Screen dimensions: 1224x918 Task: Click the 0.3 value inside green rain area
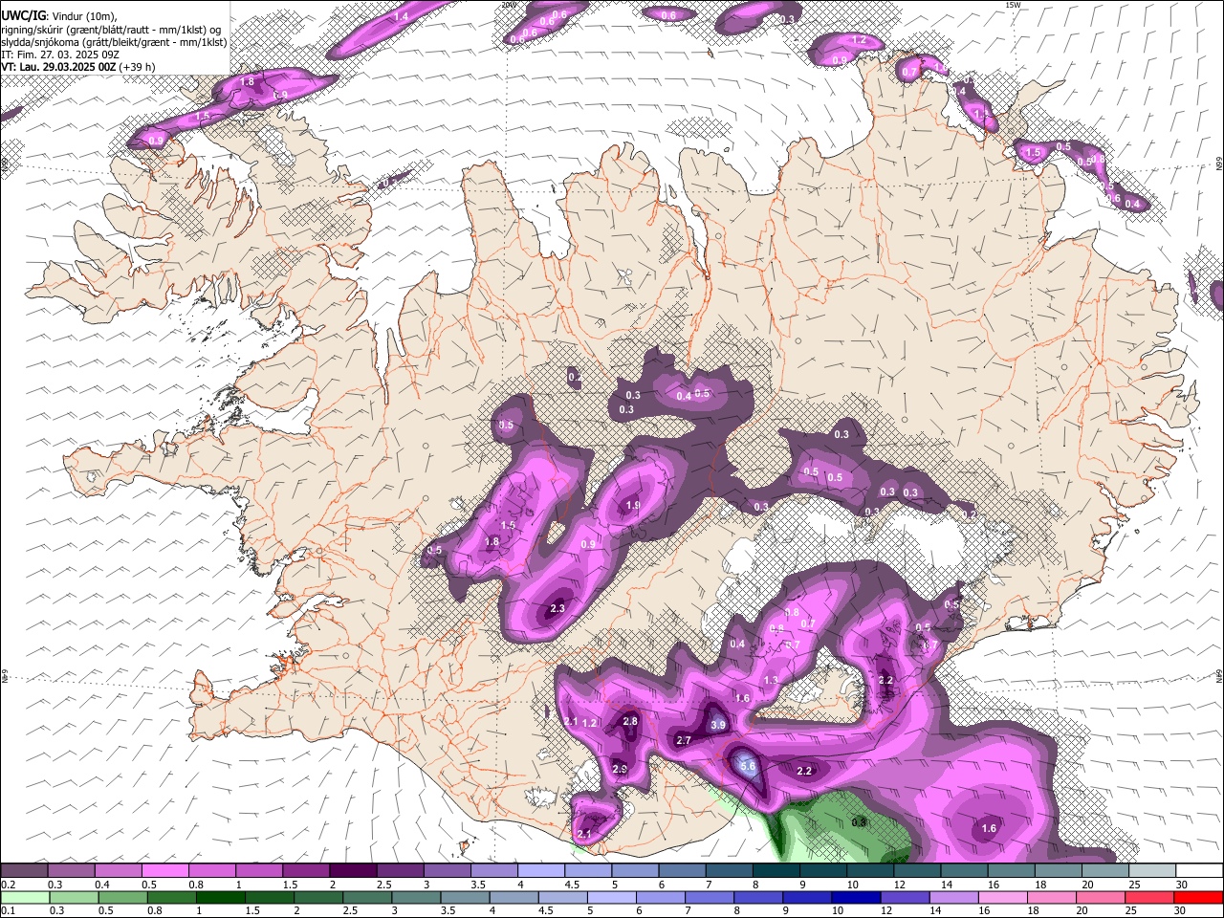coord(859,821)
